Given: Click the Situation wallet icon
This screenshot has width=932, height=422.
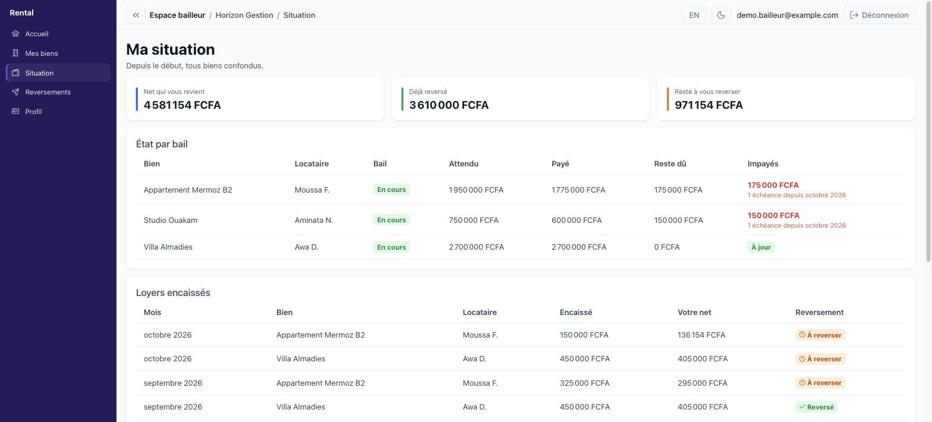Looking at the screenshot, I should coord(15,73).
